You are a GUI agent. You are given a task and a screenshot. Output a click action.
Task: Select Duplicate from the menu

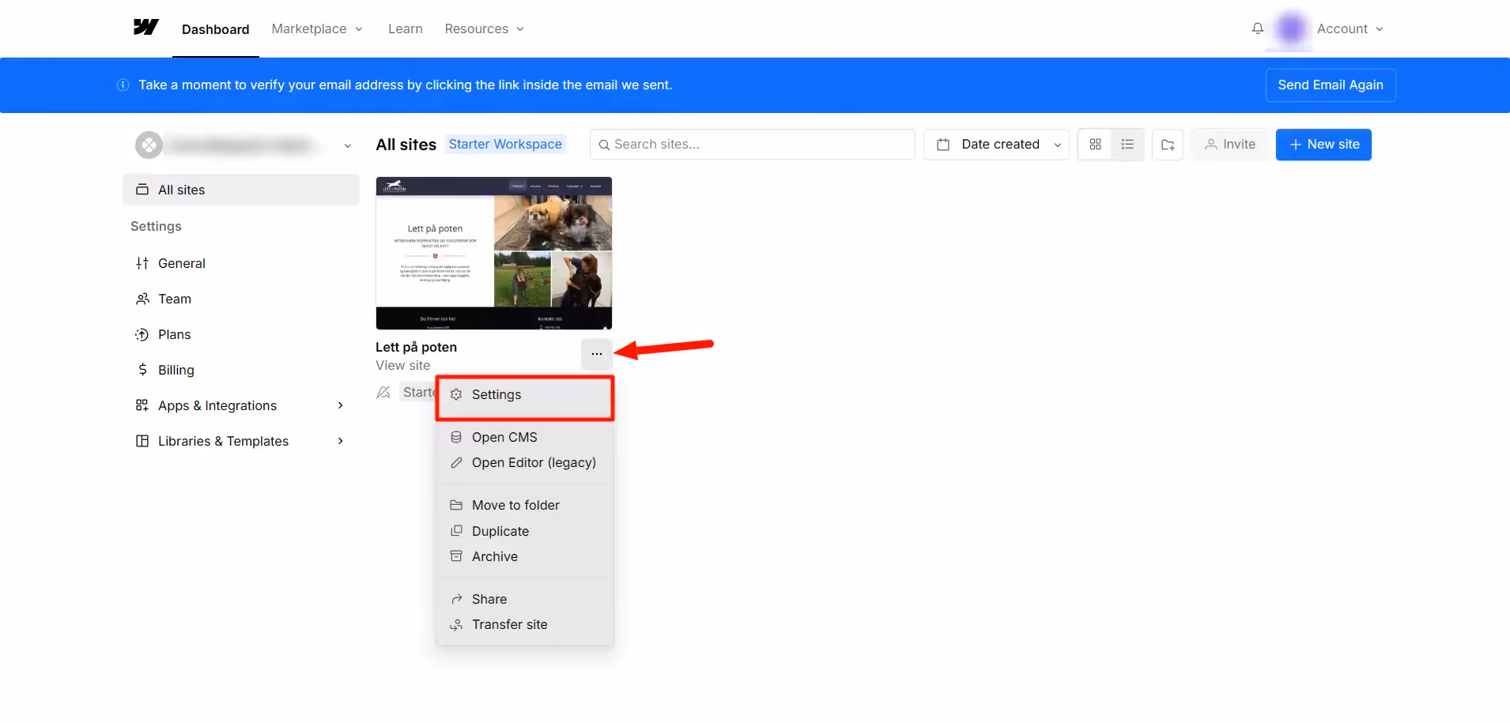[525, 531]
